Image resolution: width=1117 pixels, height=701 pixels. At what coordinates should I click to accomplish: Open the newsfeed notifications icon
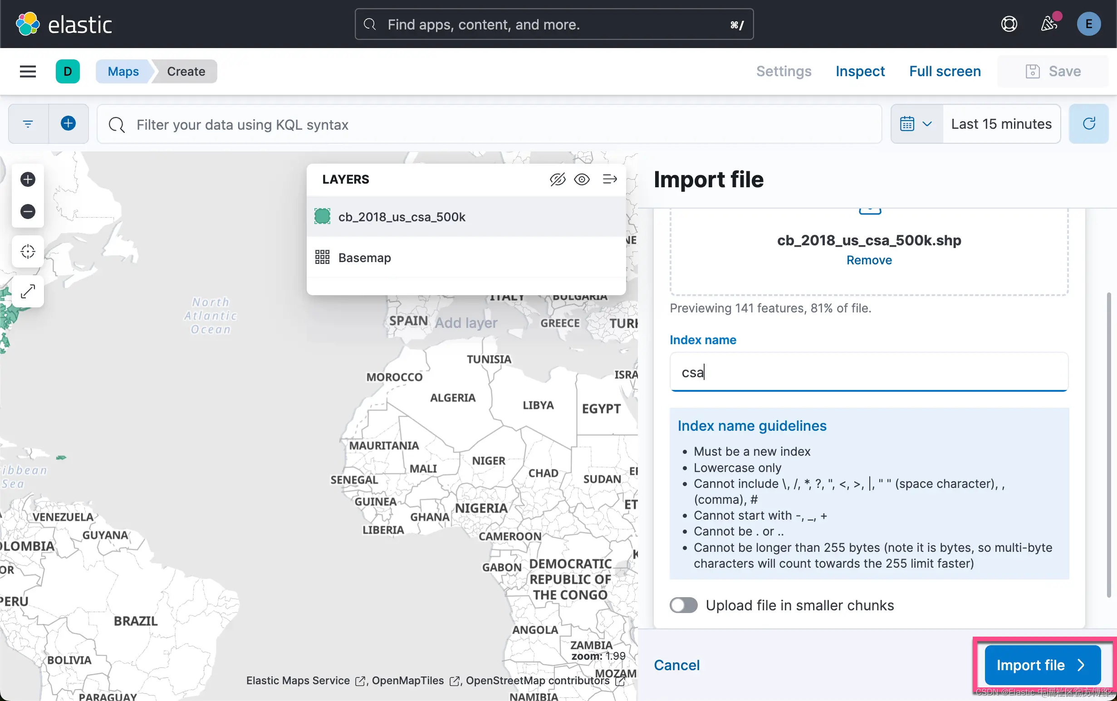tap(1049, 24)
